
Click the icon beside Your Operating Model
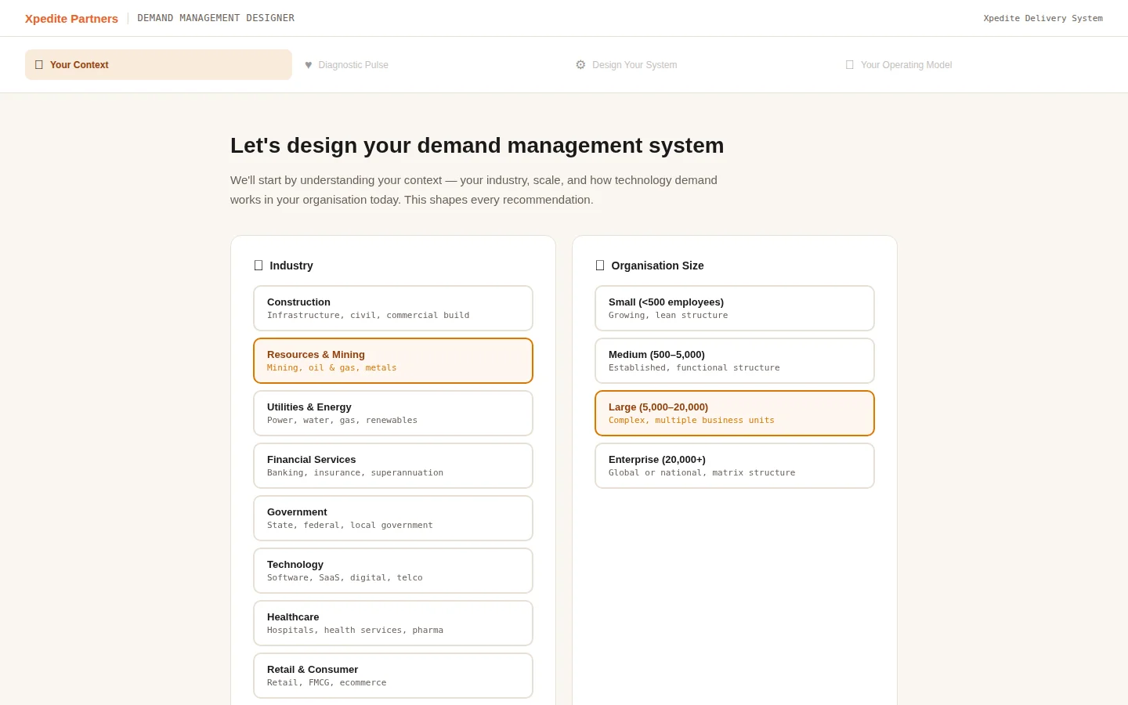[849, 65]
